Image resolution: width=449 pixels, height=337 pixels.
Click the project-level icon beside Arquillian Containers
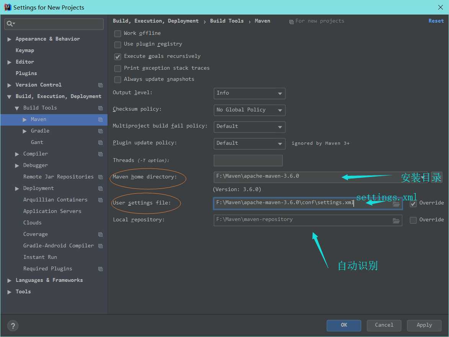point(101,200)
